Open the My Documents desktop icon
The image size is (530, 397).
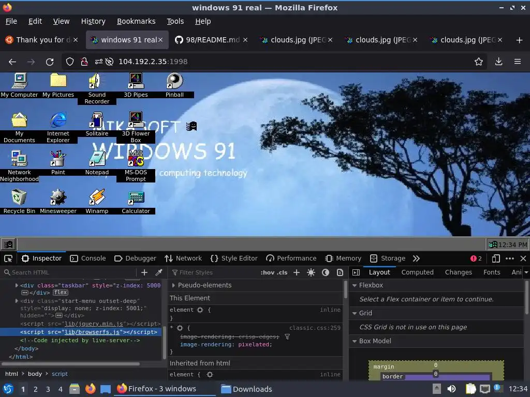click(19, 127)
